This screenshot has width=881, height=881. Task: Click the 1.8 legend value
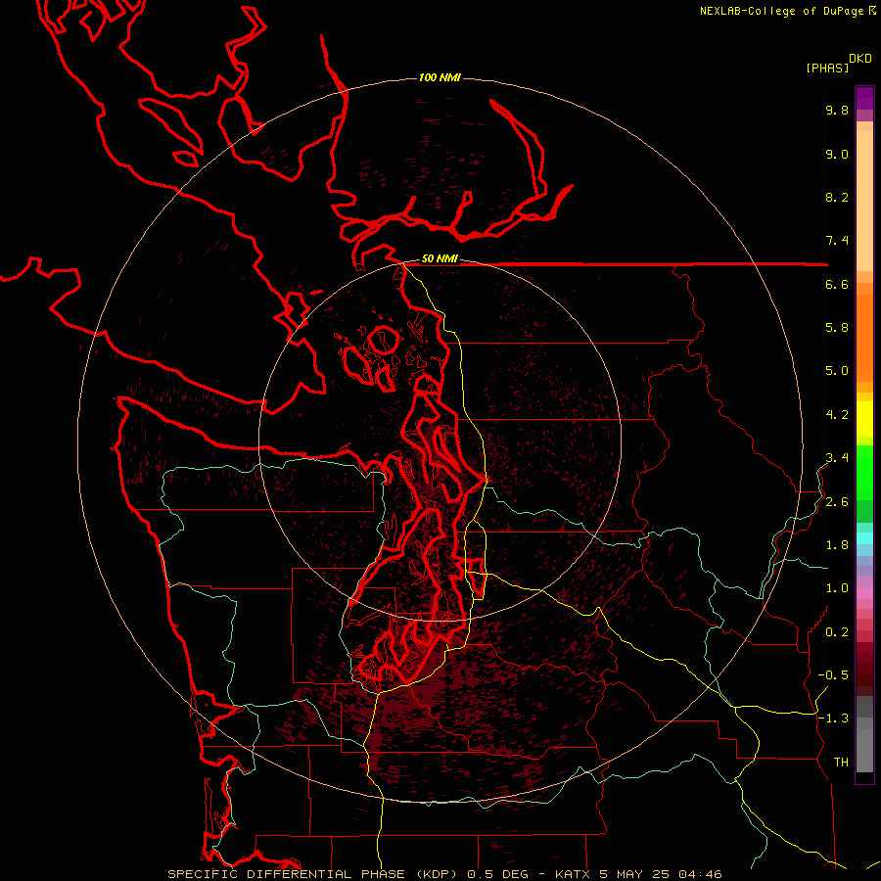[837, 545]
